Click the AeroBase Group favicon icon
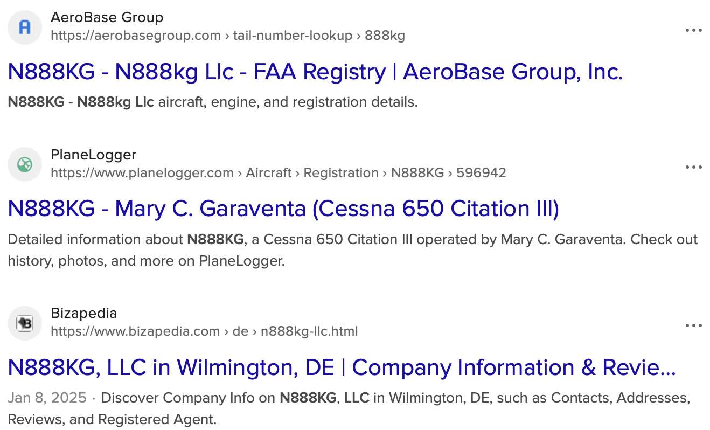The width and height of the screenshot is (710, 430). [x=25, y=27]
